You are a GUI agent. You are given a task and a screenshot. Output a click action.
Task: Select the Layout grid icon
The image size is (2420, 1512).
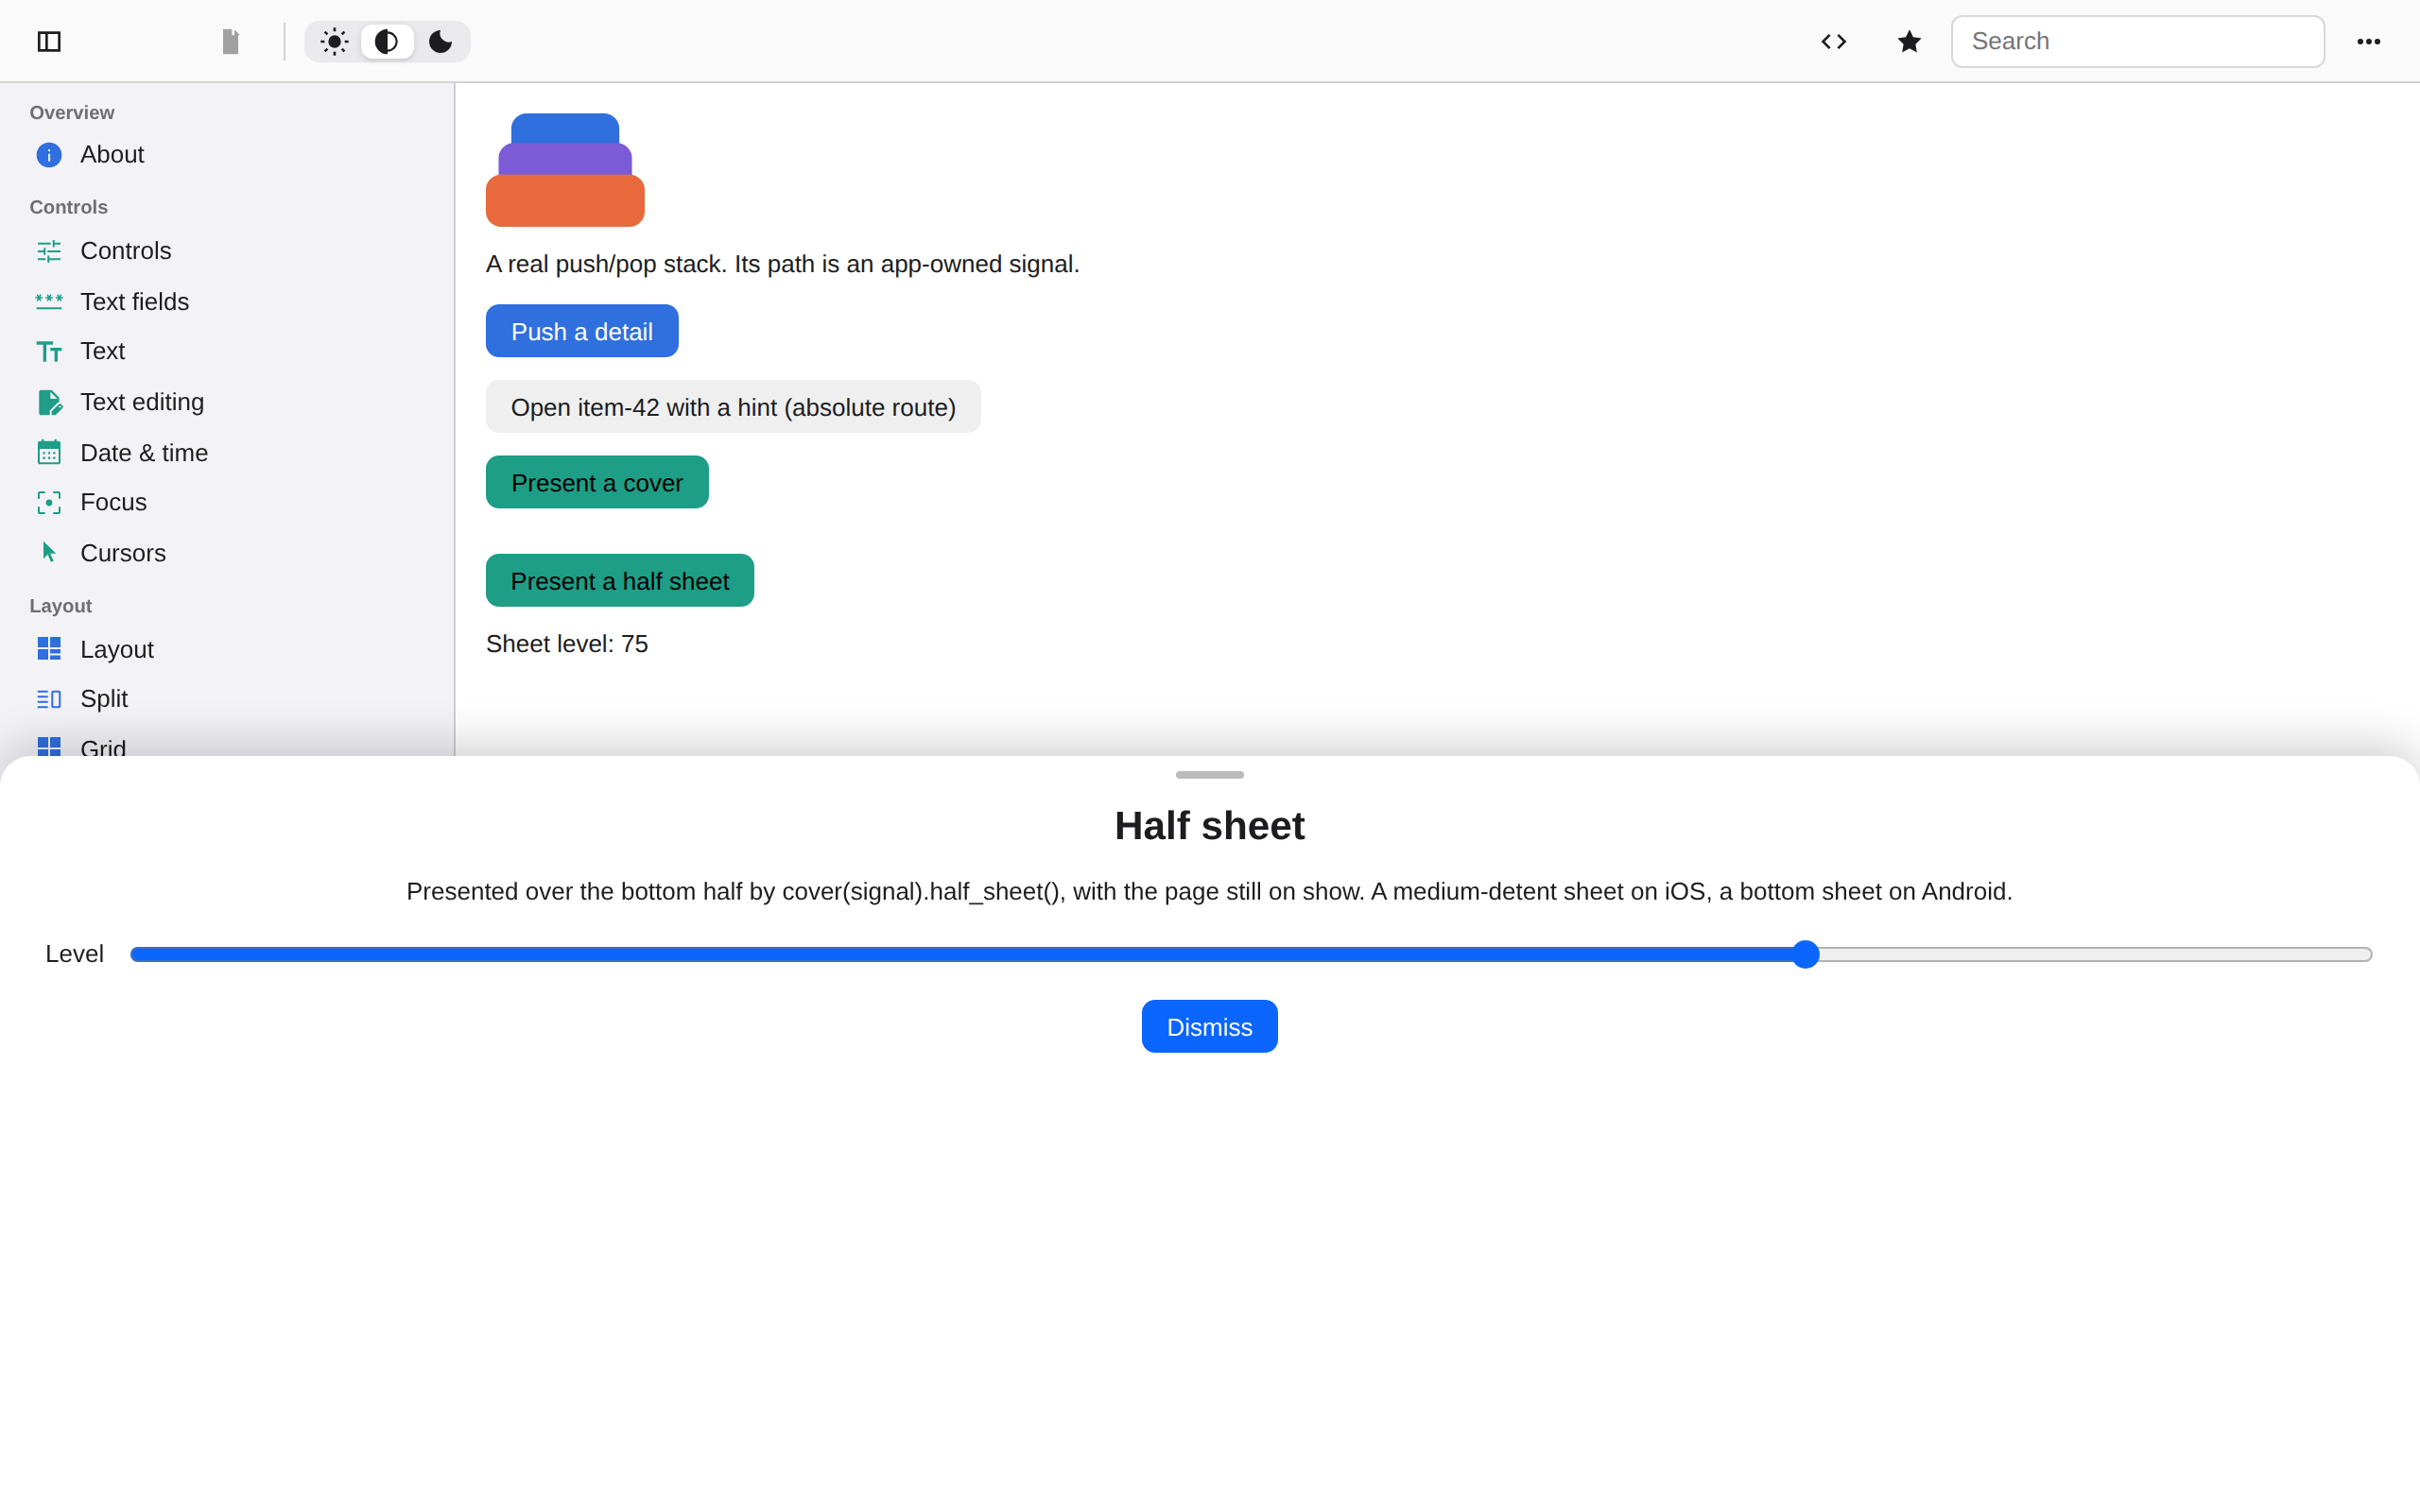pos(49,649)
